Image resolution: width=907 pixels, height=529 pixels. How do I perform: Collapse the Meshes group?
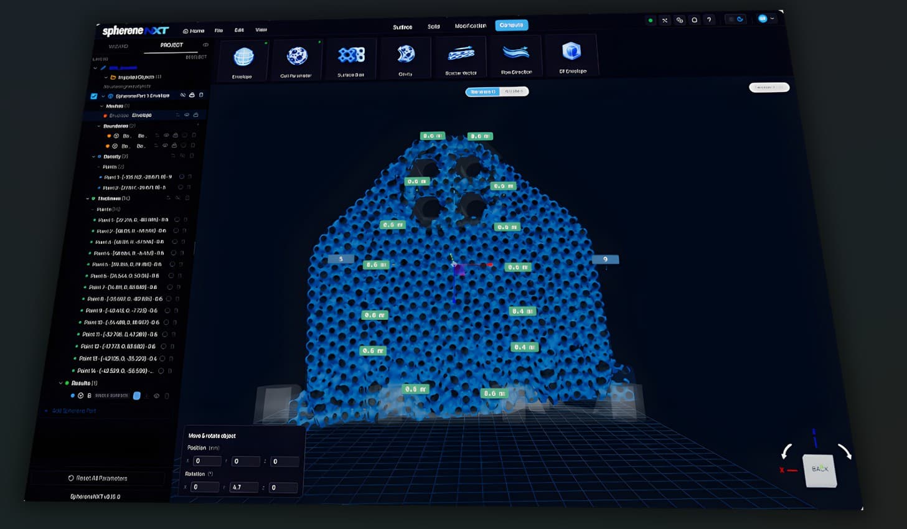[x=101, y=106]
